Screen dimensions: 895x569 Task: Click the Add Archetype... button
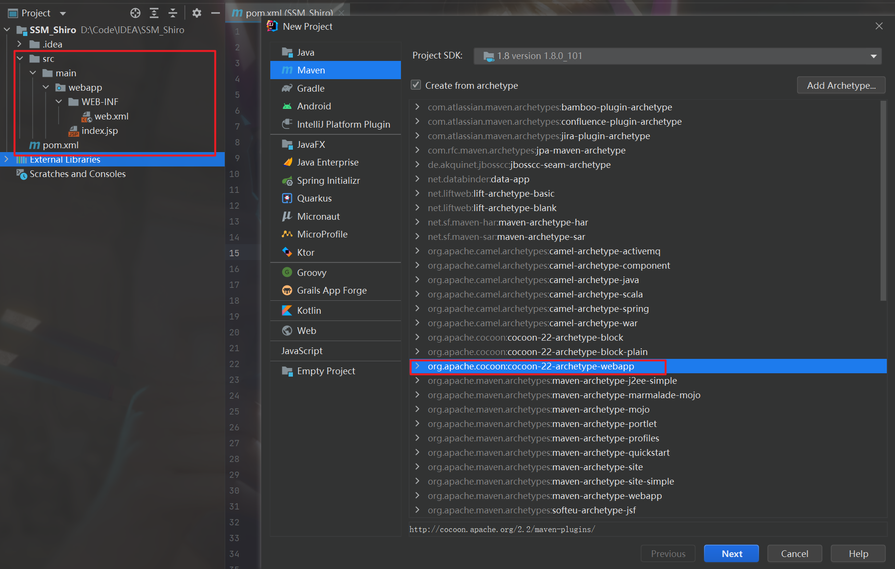(841, 85)
